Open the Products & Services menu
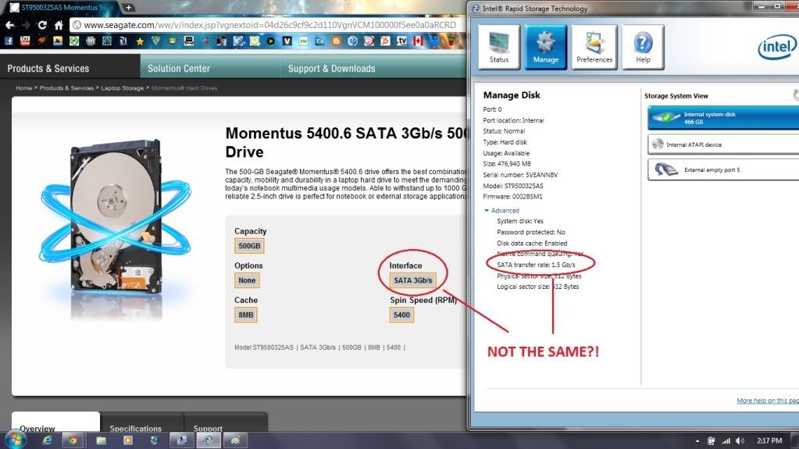The height and width of the screenshot is (449, 799). [48, 68]
